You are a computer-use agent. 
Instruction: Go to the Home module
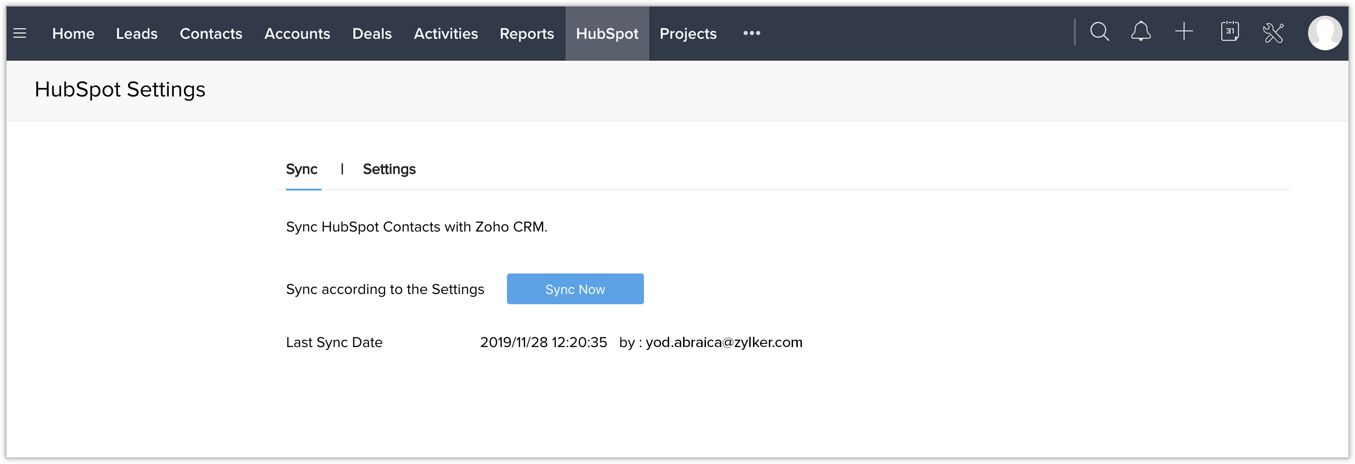[x=73, y=34]
